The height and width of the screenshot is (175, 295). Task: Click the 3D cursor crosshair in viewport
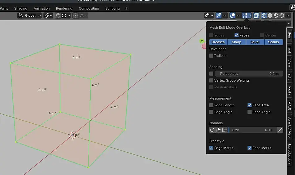tap(72, 135)
